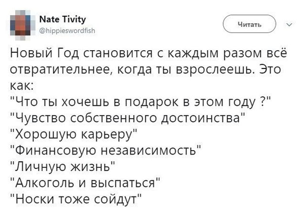Open Nate Tivity's profile avatar
This screenshot has width=306, height=210.
point(22,24)
